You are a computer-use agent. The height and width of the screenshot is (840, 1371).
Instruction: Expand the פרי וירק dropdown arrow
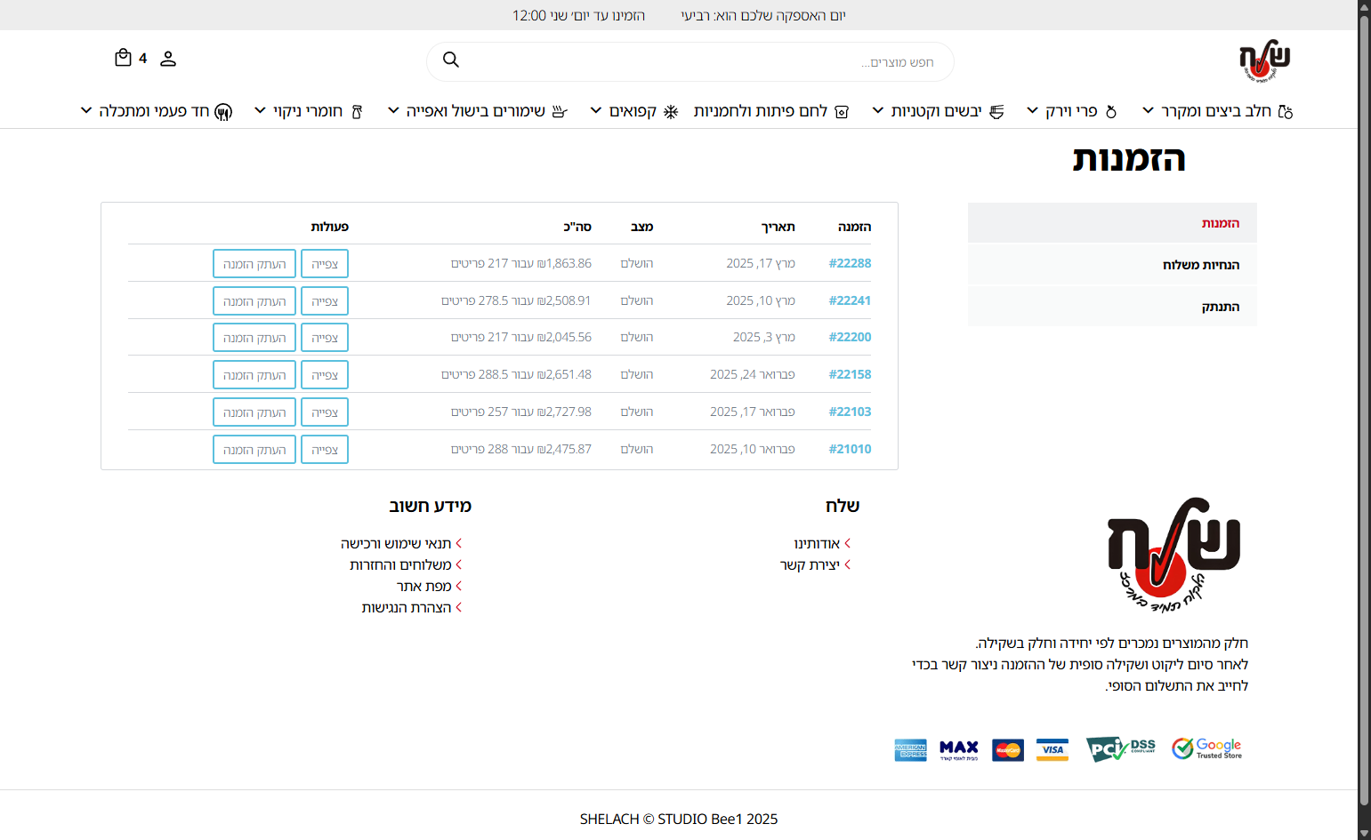point(1032,110)
